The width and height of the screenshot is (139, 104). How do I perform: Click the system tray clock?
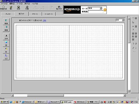coord(136,102)
